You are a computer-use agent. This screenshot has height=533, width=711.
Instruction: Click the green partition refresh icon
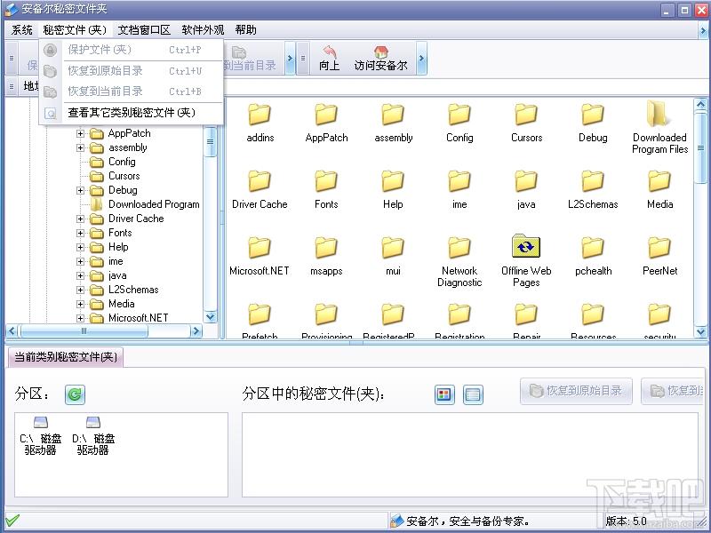[75, 394]
